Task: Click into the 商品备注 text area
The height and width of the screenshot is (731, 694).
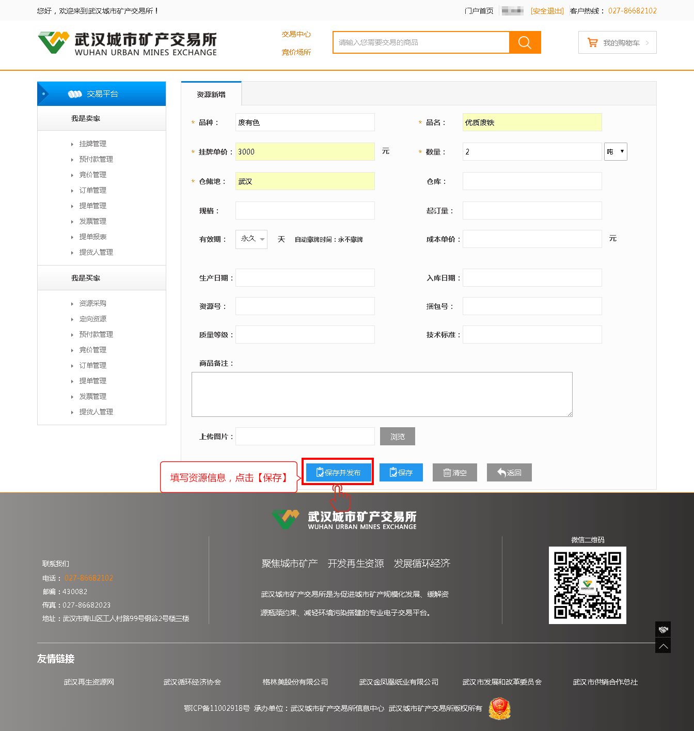Action: click(382, 394)
